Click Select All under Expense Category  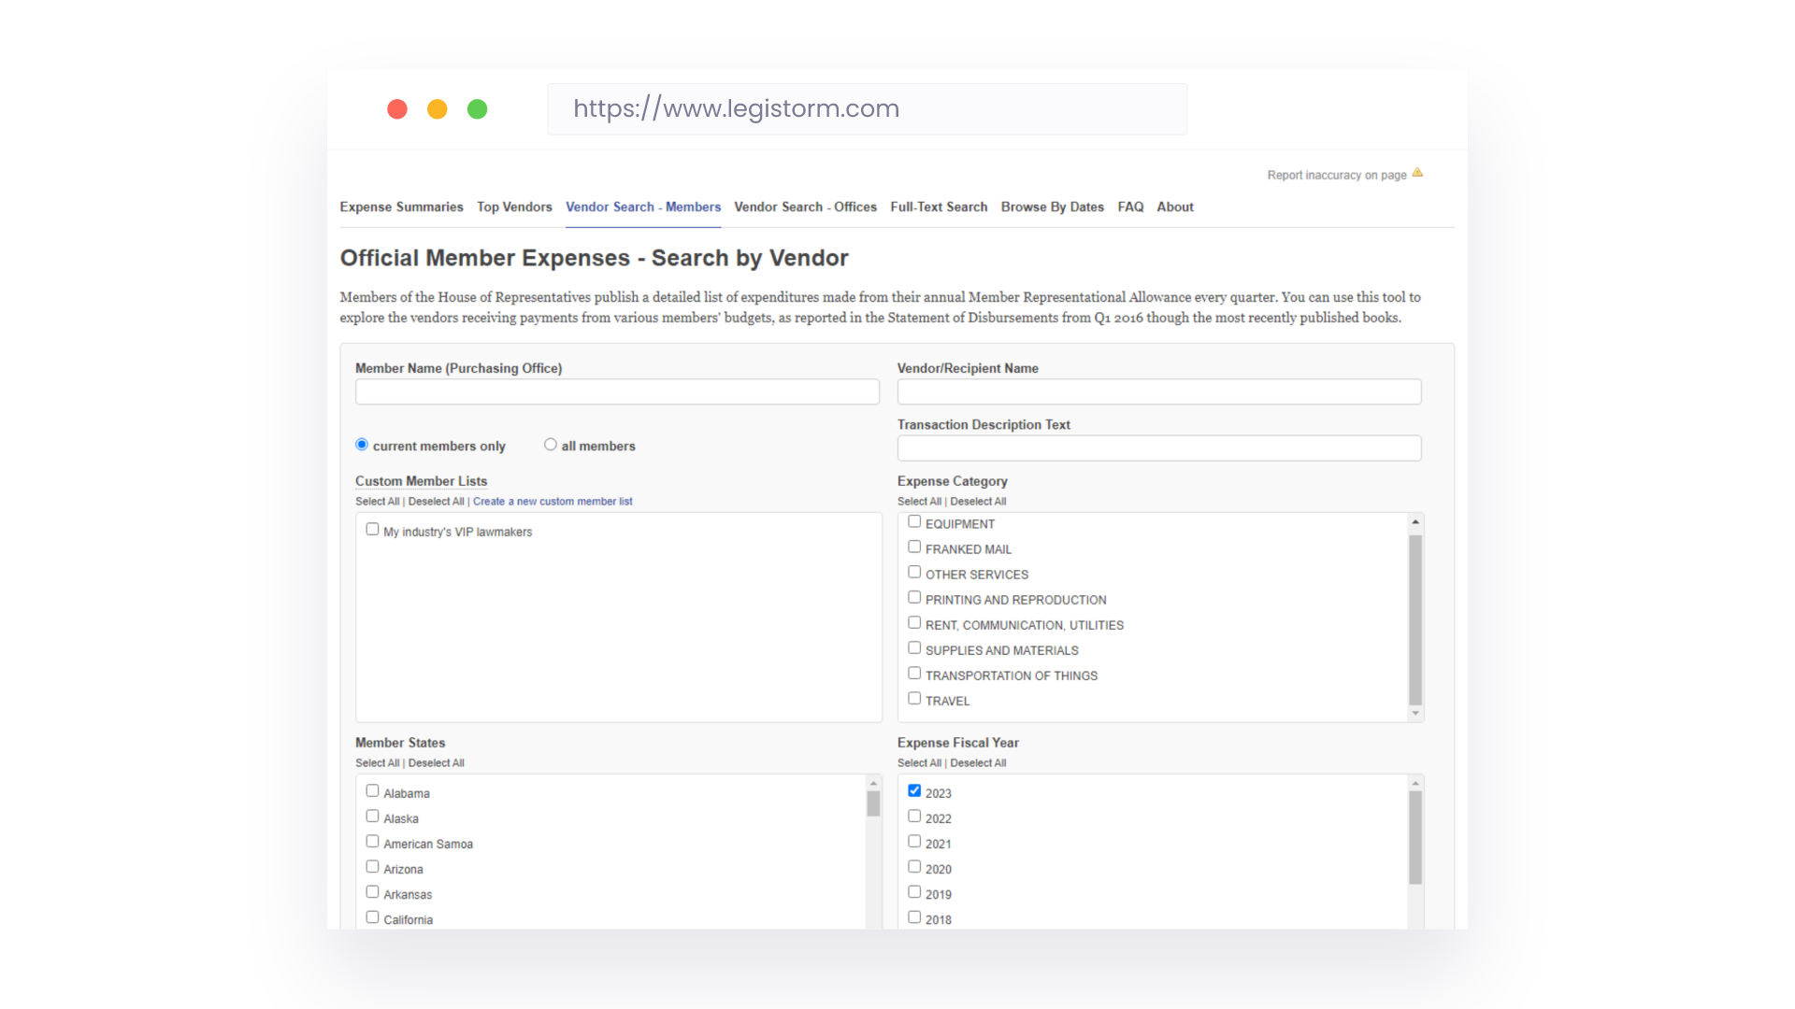[920, 501]
